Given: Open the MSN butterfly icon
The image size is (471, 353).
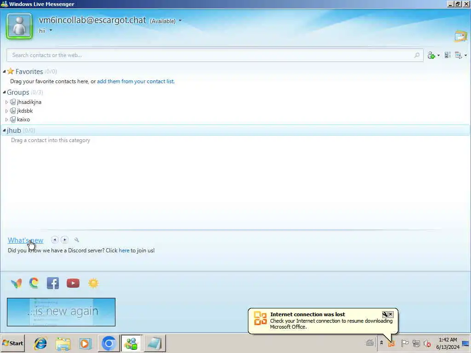Looking at the screenshot, I should [x=16, y=283].
